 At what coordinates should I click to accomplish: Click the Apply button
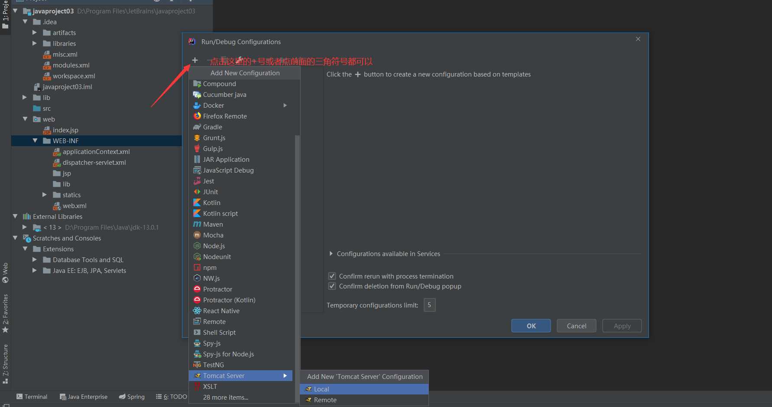(x=622, y=326)
